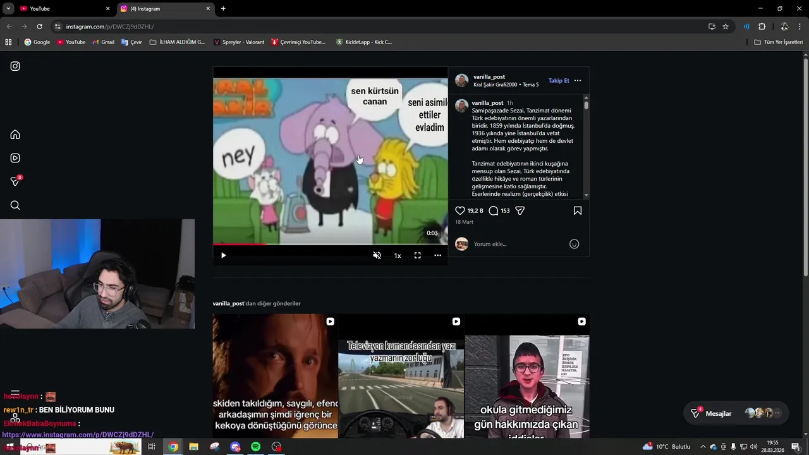Click vanilla_post link in diğer gönderiler heading

(x=228, y=303)
